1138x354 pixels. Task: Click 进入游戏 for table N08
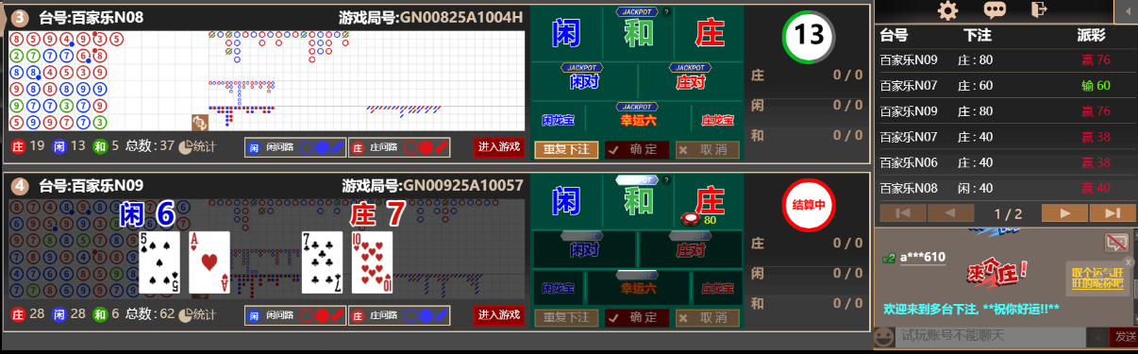[x=498, y=147]
